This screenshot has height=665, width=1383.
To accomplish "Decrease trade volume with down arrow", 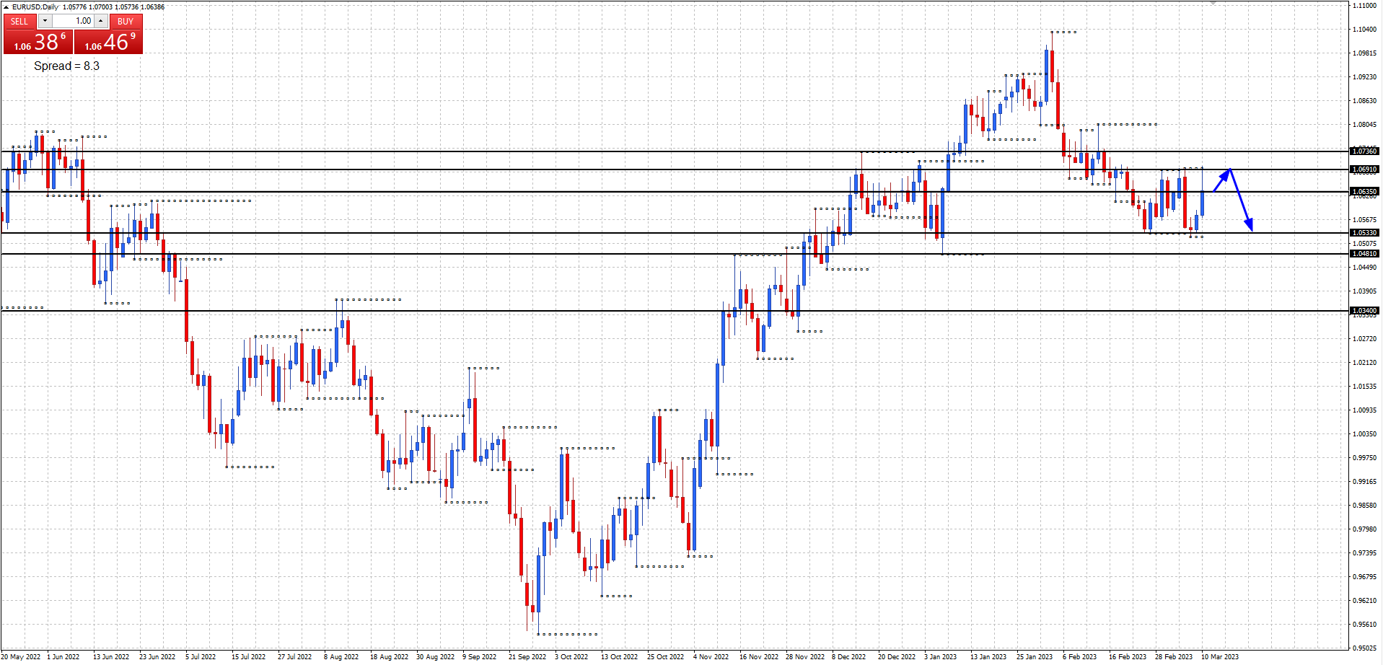I will tap(45, 21).
